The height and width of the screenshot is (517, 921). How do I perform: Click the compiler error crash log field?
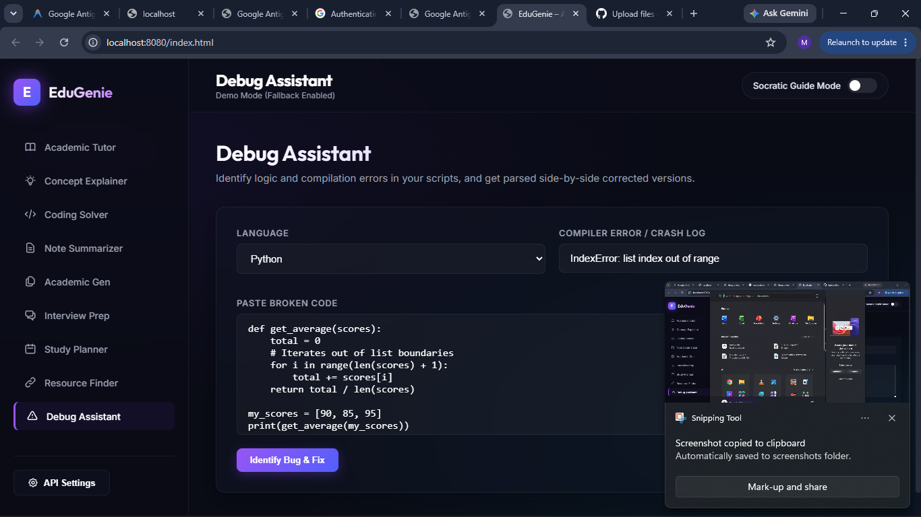713,258
